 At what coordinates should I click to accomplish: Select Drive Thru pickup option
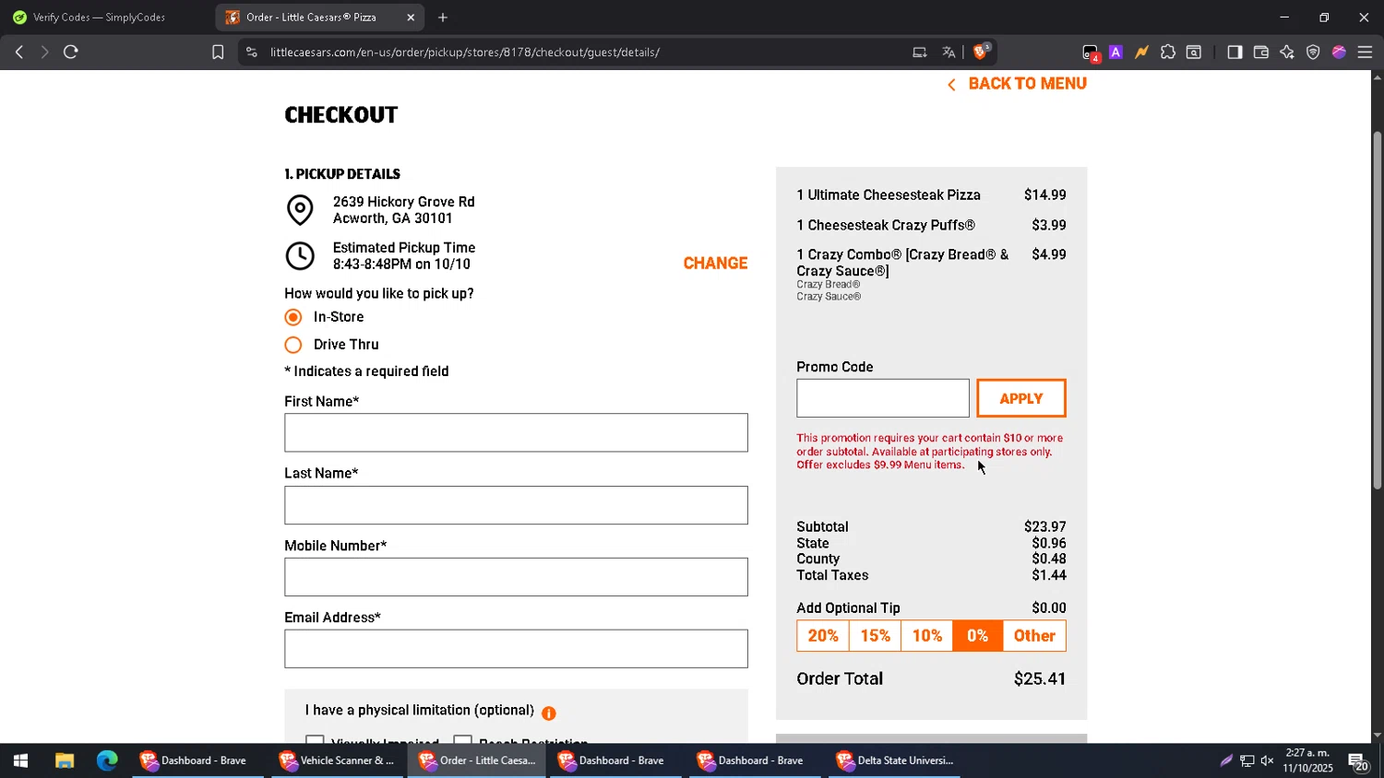pos(293,345)
